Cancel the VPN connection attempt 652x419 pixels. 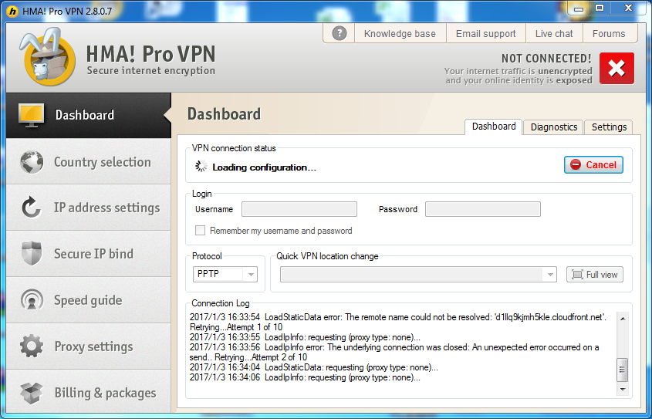(x=593, y=164)
